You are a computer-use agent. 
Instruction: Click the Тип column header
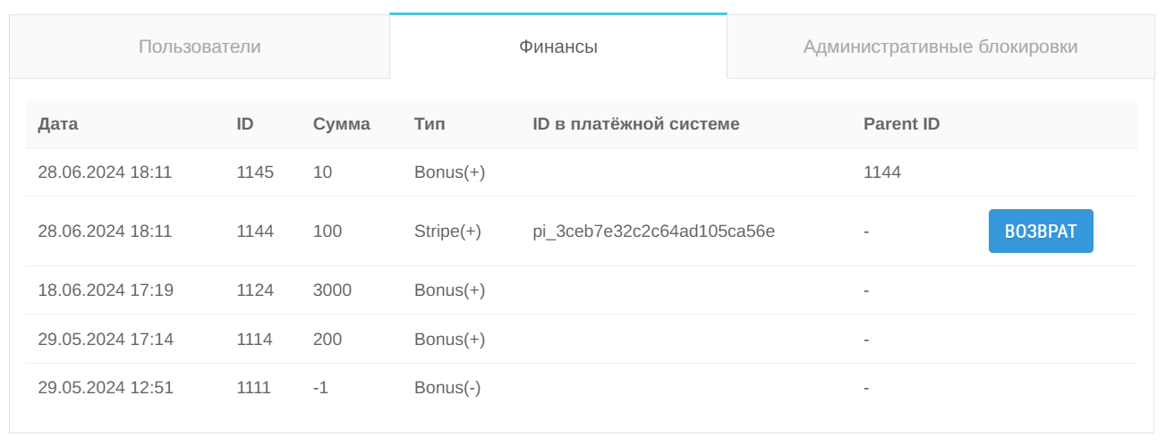coord(430,124)
